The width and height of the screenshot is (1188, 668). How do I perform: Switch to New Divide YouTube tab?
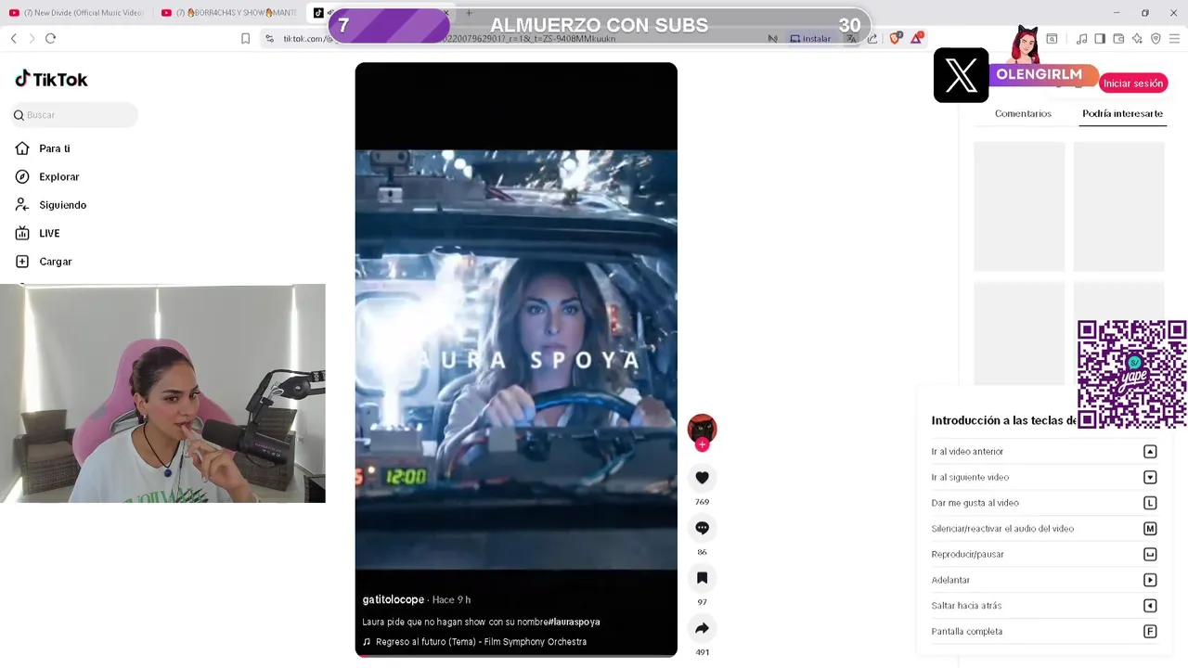pyautogui.click(x=76, y=13)
